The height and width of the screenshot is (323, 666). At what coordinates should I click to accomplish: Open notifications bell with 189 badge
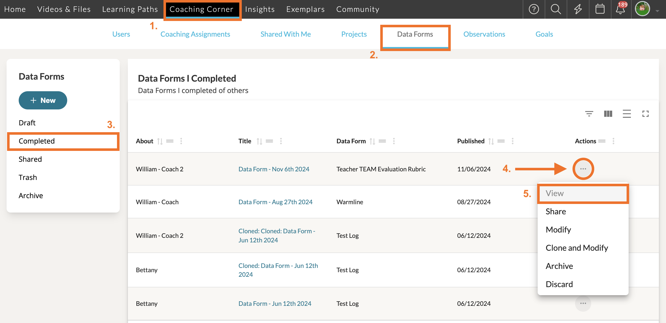tap(621, 9)
